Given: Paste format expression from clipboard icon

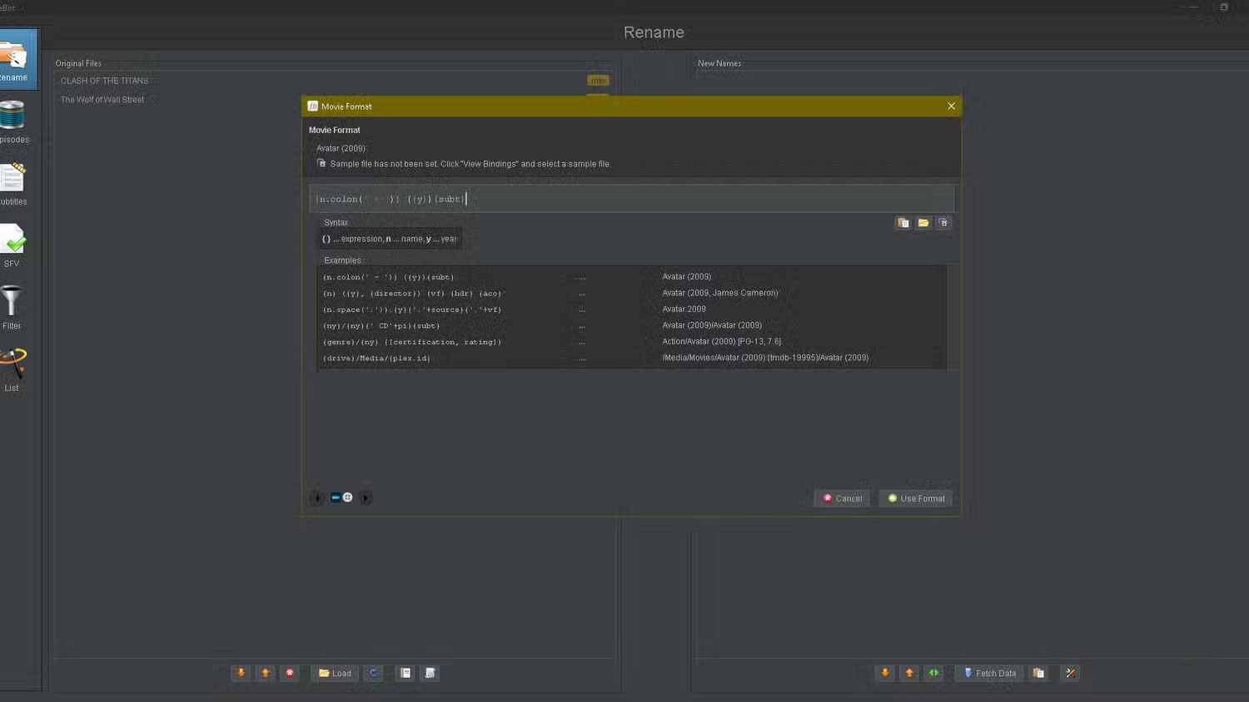Looking at the screenshot, I should point(903,222).
